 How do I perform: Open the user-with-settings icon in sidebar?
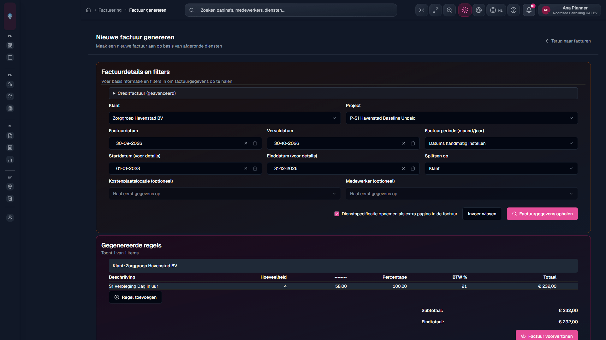click(x=10, y=84)
